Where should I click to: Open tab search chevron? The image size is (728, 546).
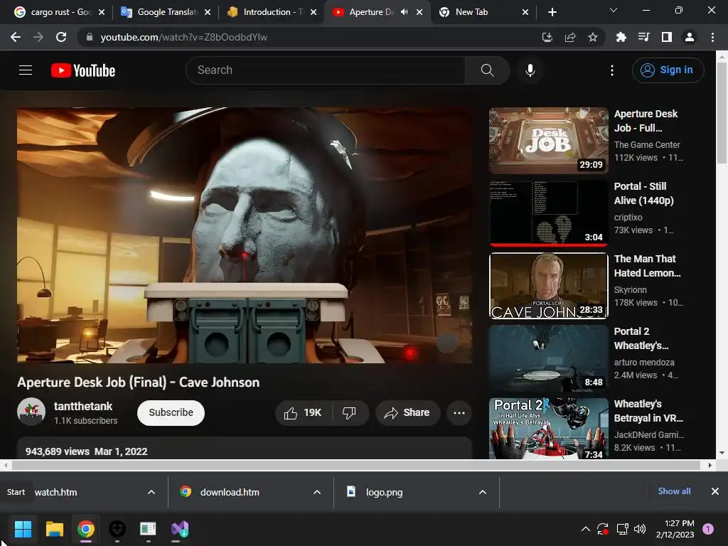pos(614,10)
